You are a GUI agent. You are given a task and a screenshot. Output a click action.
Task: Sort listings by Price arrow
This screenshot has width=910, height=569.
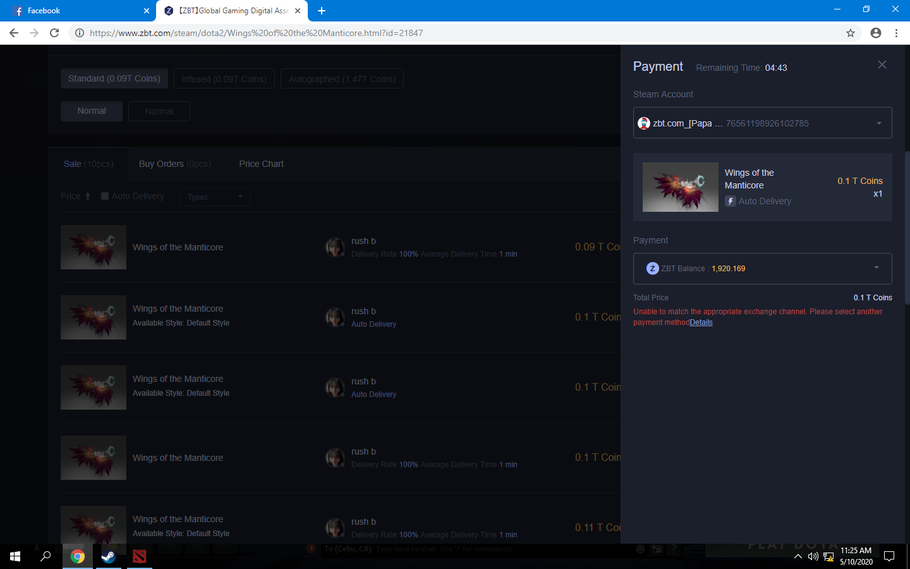pyautogui.click(x=88, y=197)
